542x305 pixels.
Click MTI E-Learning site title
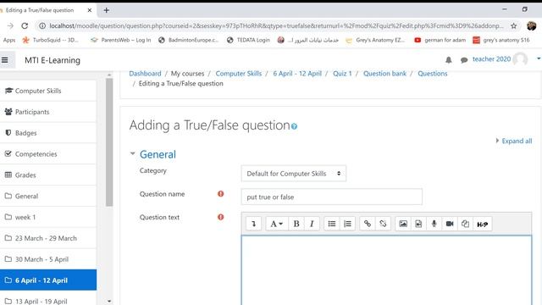pos(53,60)
